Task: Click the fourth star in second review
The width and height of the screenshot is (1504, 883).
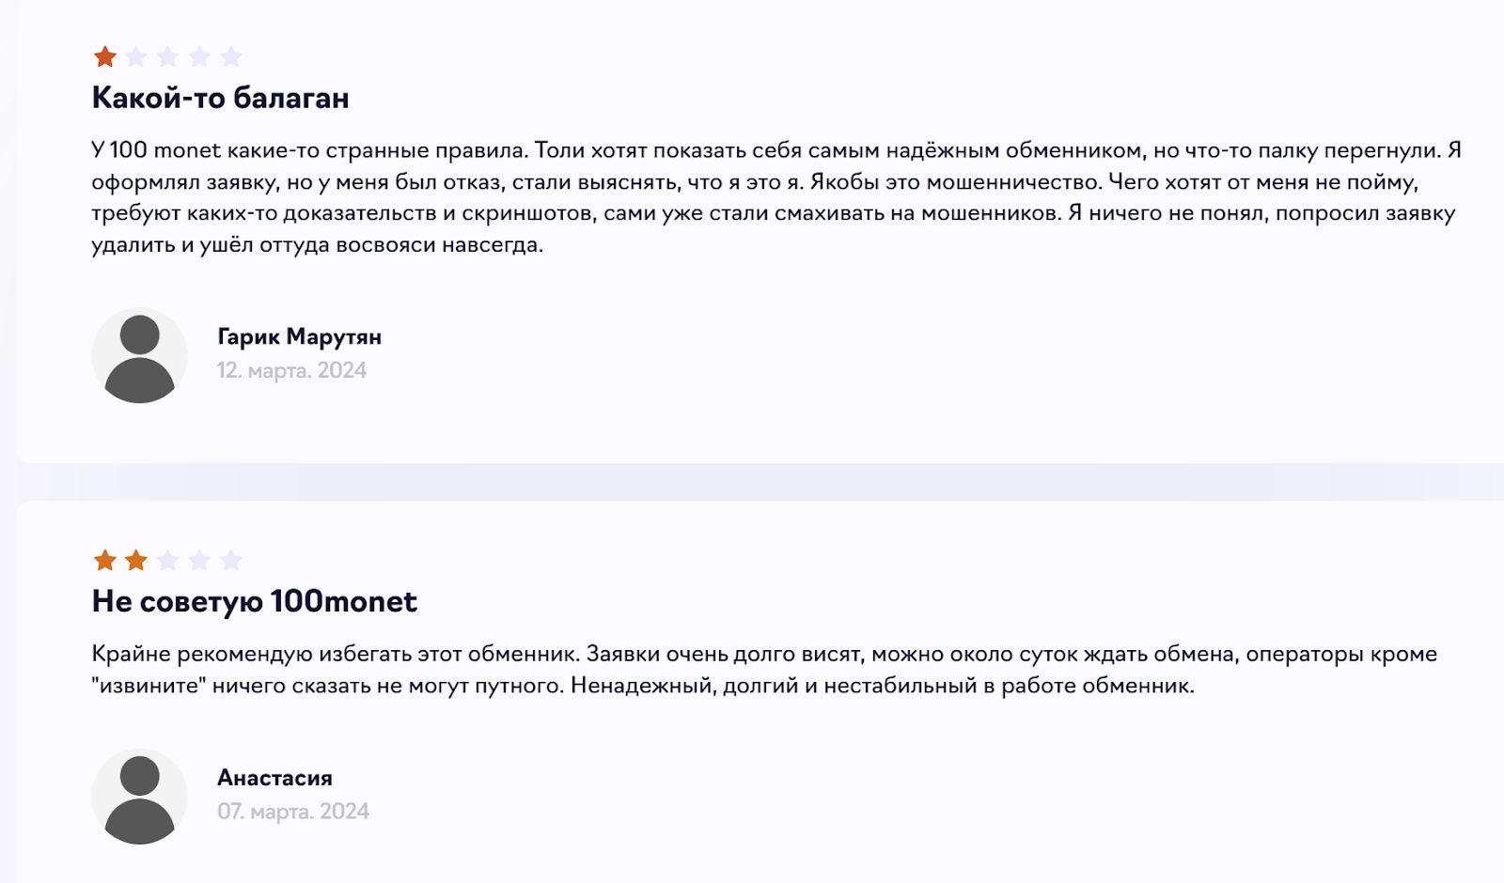Action: (199, 561)
